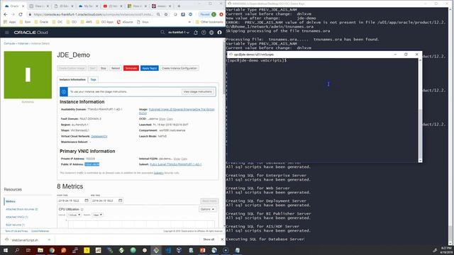Open the Windows Start menu
The image size is (454, 255).
point(5,250)
